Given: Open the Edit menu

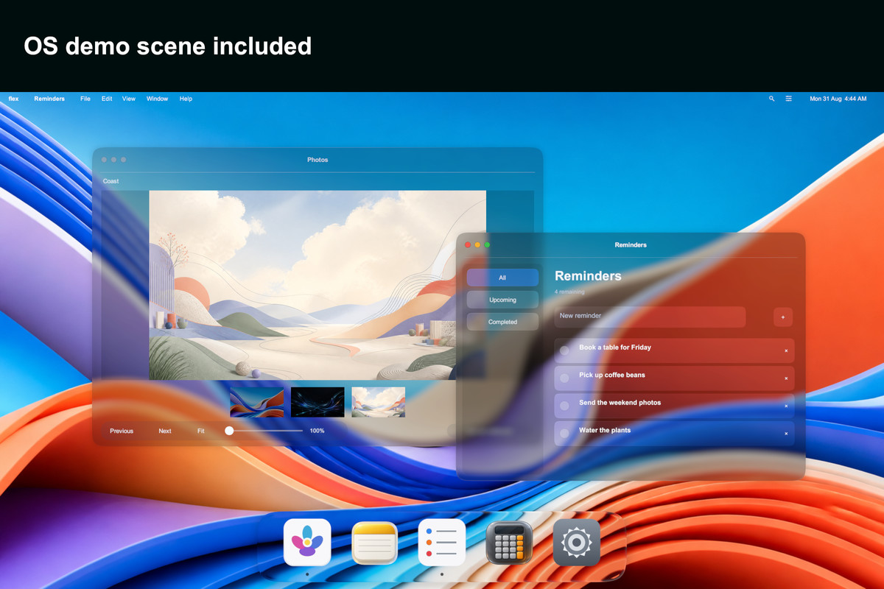Looking at the screenshot, I should (107, 99).
